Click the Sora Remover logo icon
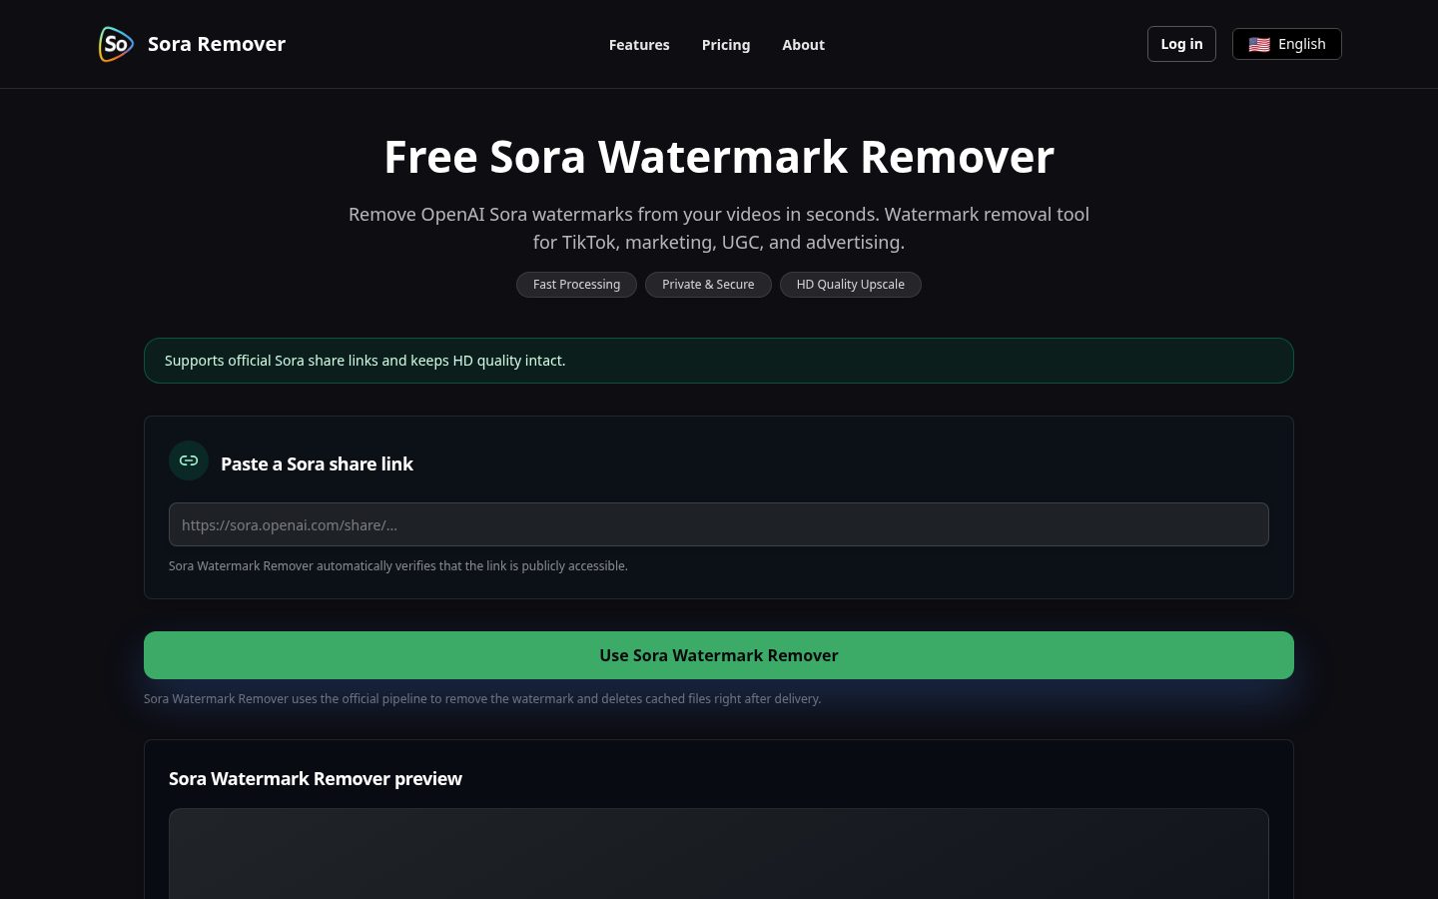1438x899 pixels. coord(116,44)
